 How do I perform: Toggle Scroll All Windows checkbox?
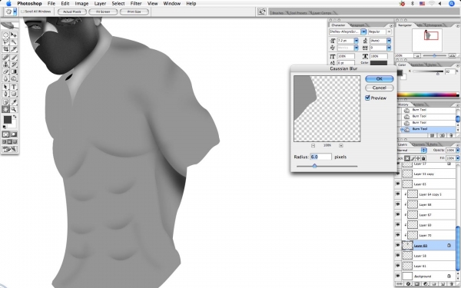[22, 12]
